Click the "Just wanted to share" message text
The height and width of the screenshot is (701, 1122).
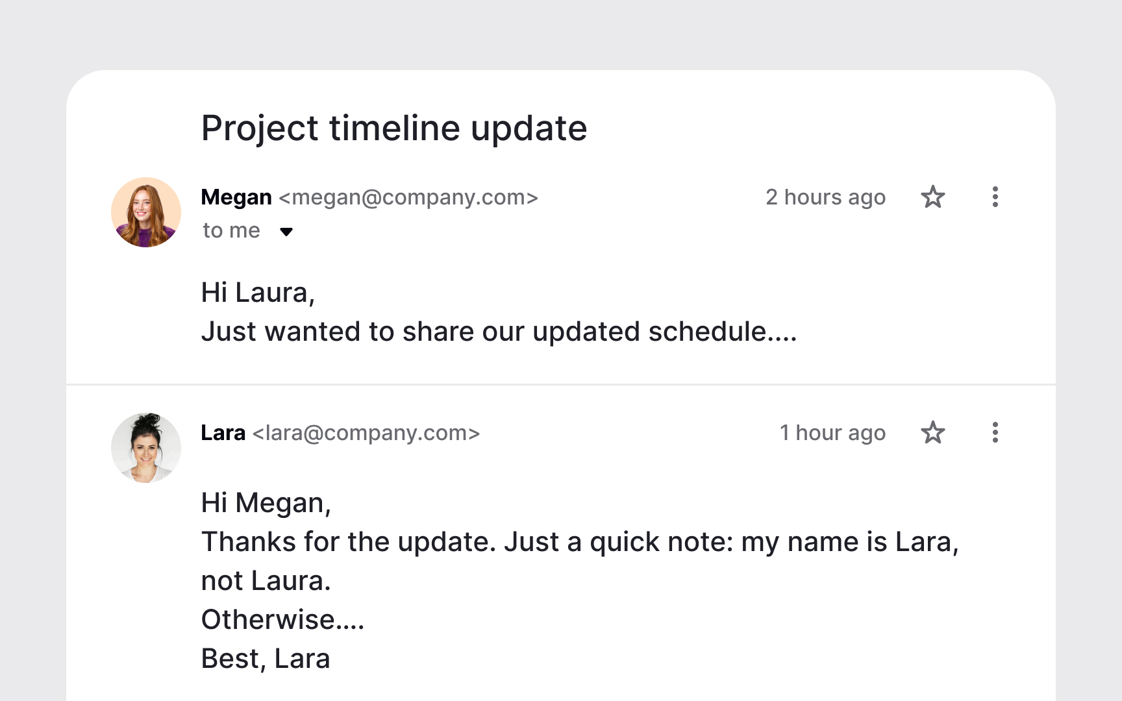(x=498, y=332)
